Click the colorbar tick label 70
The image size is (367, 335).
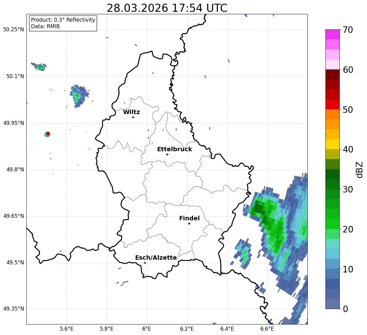(x=347, y=30)
